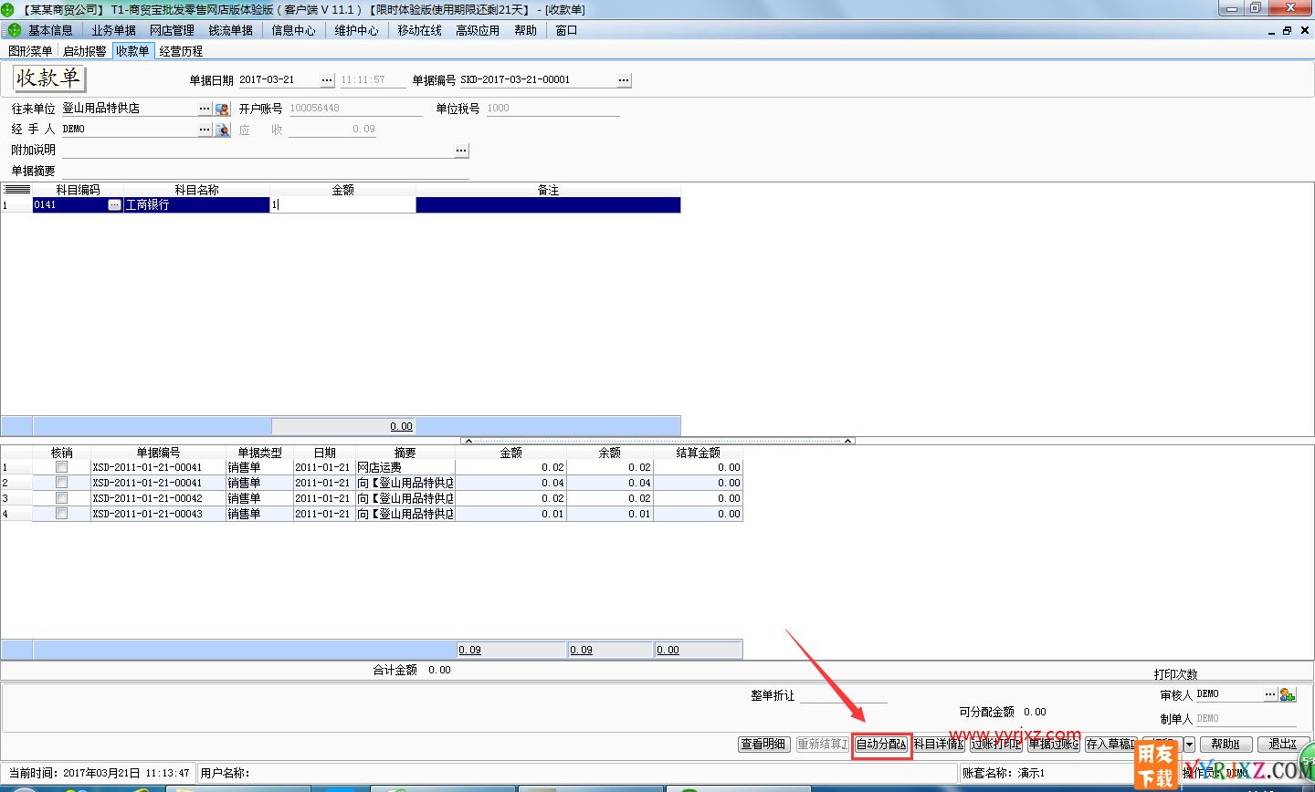This screenshot has width=1315, height=792.
Task: Click the 查看明细 button
Action: [763, 745]
